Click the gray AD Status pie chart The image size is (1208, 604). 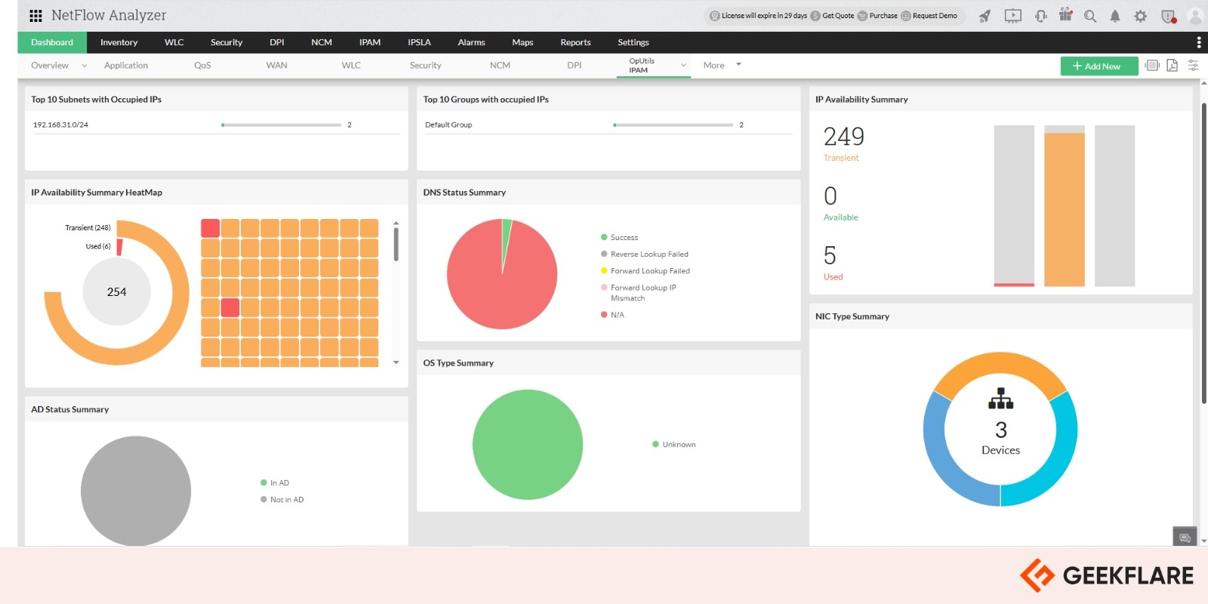point(136,491)
